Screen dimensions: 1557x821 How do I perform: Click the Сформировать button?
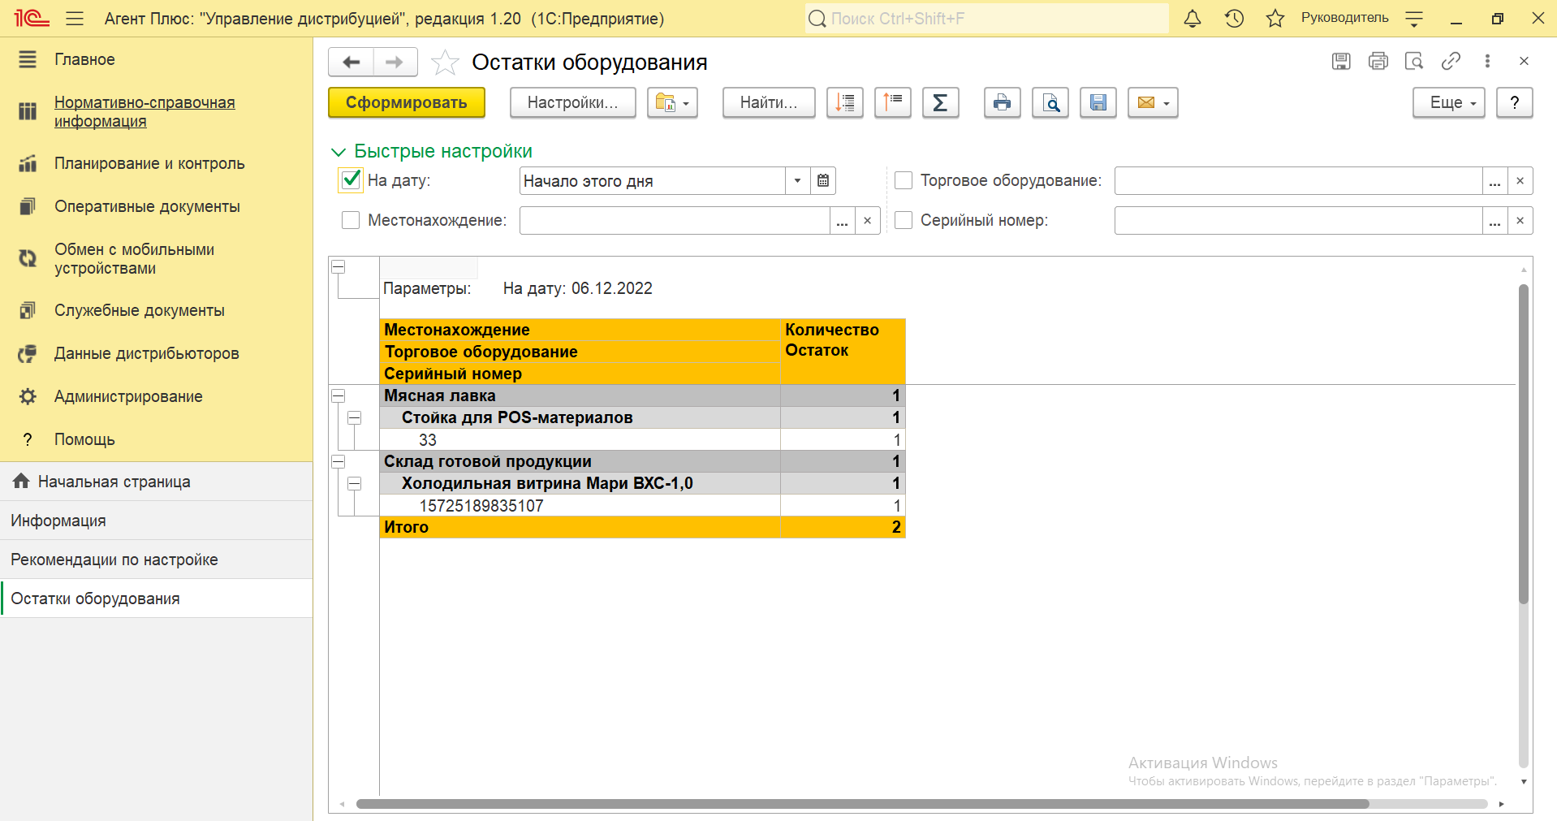click(406, 103)
